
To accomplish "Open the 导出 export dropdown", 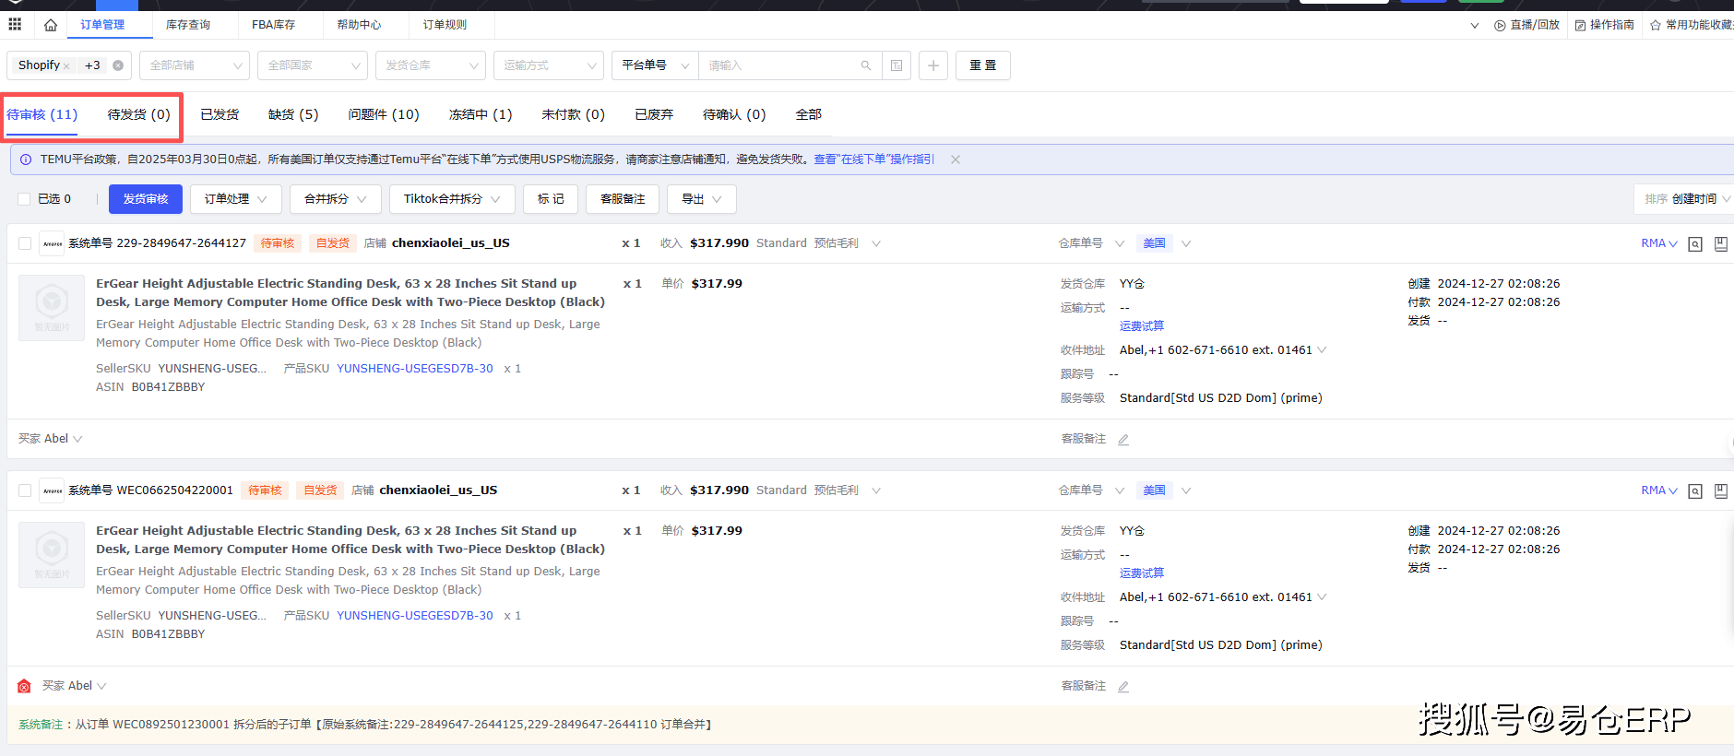I will (x=701, y=199).
